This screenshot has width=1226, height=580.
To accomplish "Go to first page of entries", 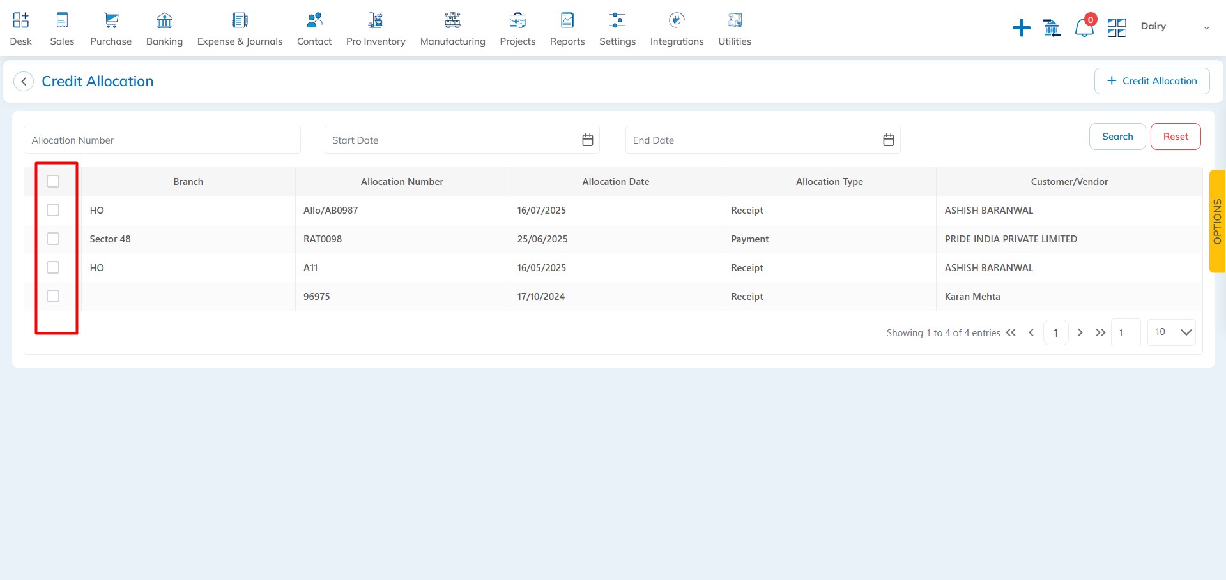I will pyautogui.click(x=1011, y=332).
